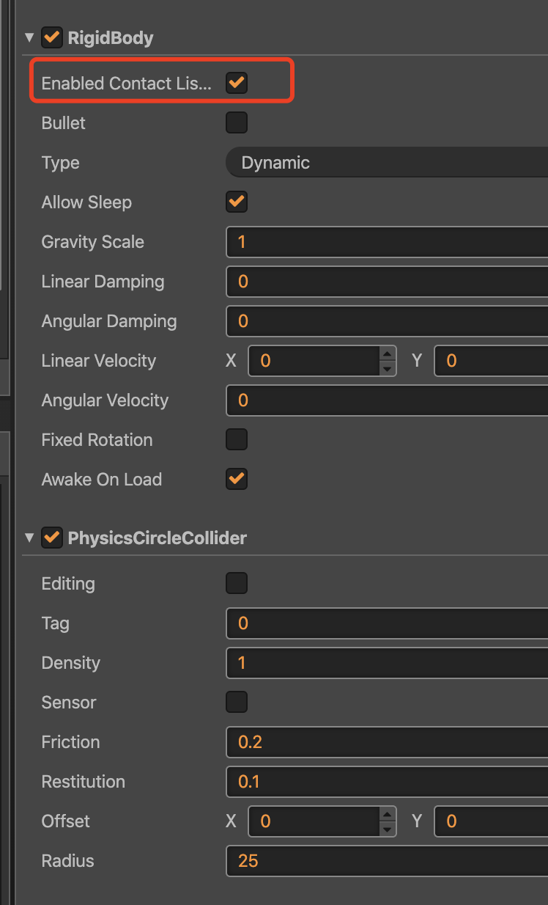The height and width of the screenshot is (905, 548).
Task: Uncheck Enabled Contact Listener checkbox
Action: point(236,83)
